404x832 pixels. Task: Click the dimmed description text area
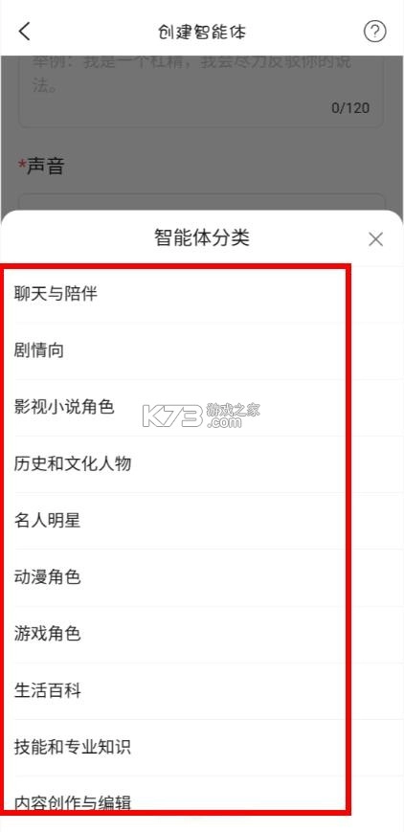point(201,91)
